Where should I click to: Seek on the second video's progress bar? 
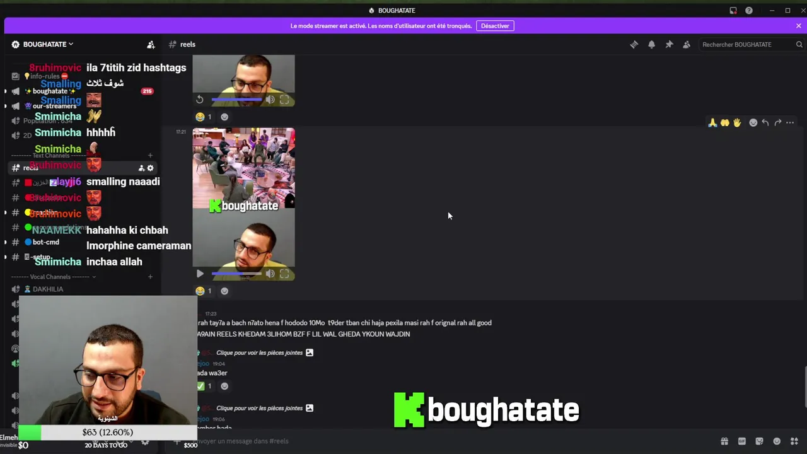point(236,274)
